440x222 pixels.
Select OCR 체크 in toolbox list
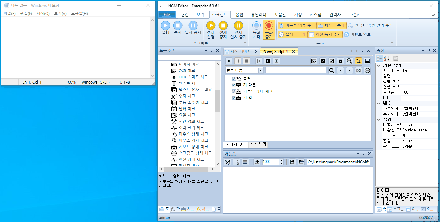point(183,71)
